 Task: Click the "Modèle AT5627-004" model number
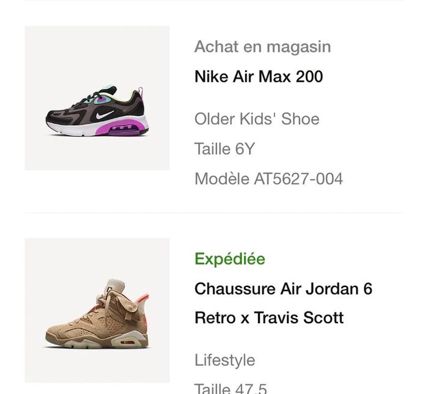[x=268, y=178]
